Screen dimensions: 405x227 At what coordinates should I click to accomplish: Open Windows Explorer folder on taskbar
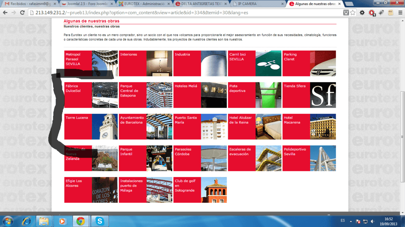coord(44,221)
